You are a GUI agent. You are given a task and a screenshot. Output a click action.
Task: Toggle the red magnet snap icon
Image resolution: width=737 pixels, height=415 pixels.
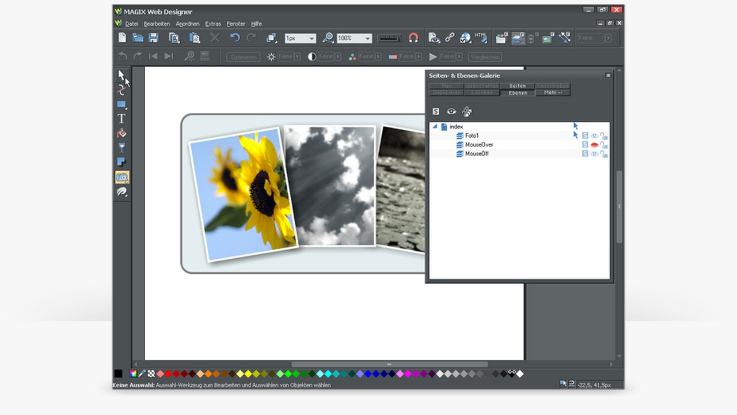coord(413,37)
